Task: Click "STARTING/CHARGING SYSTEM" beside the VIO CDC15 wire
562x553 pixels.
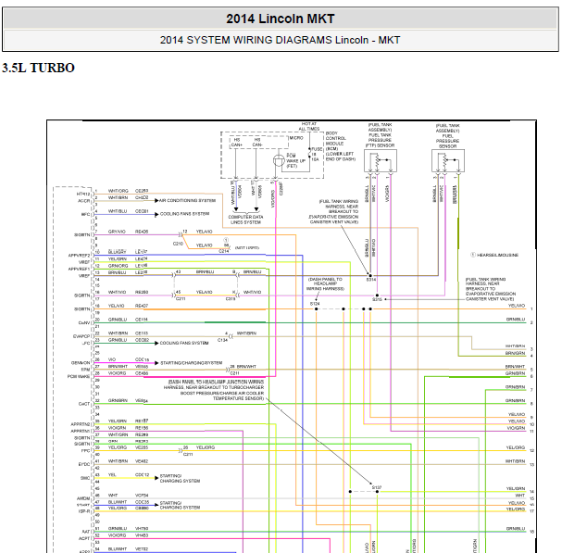Action: (x=192, y=363)
